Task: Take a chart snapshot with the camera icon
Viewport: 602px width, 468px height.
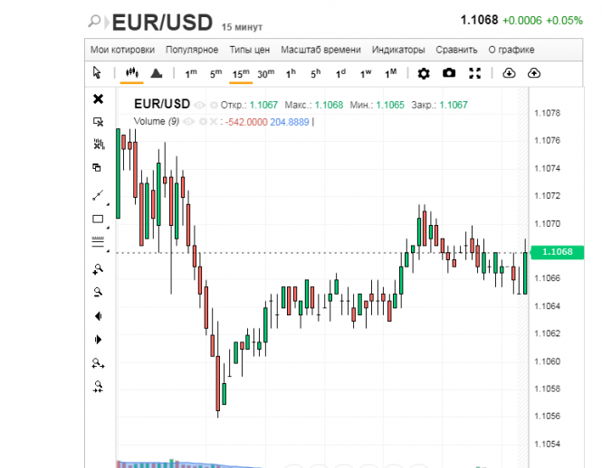Action: click(x=449, y=73)
